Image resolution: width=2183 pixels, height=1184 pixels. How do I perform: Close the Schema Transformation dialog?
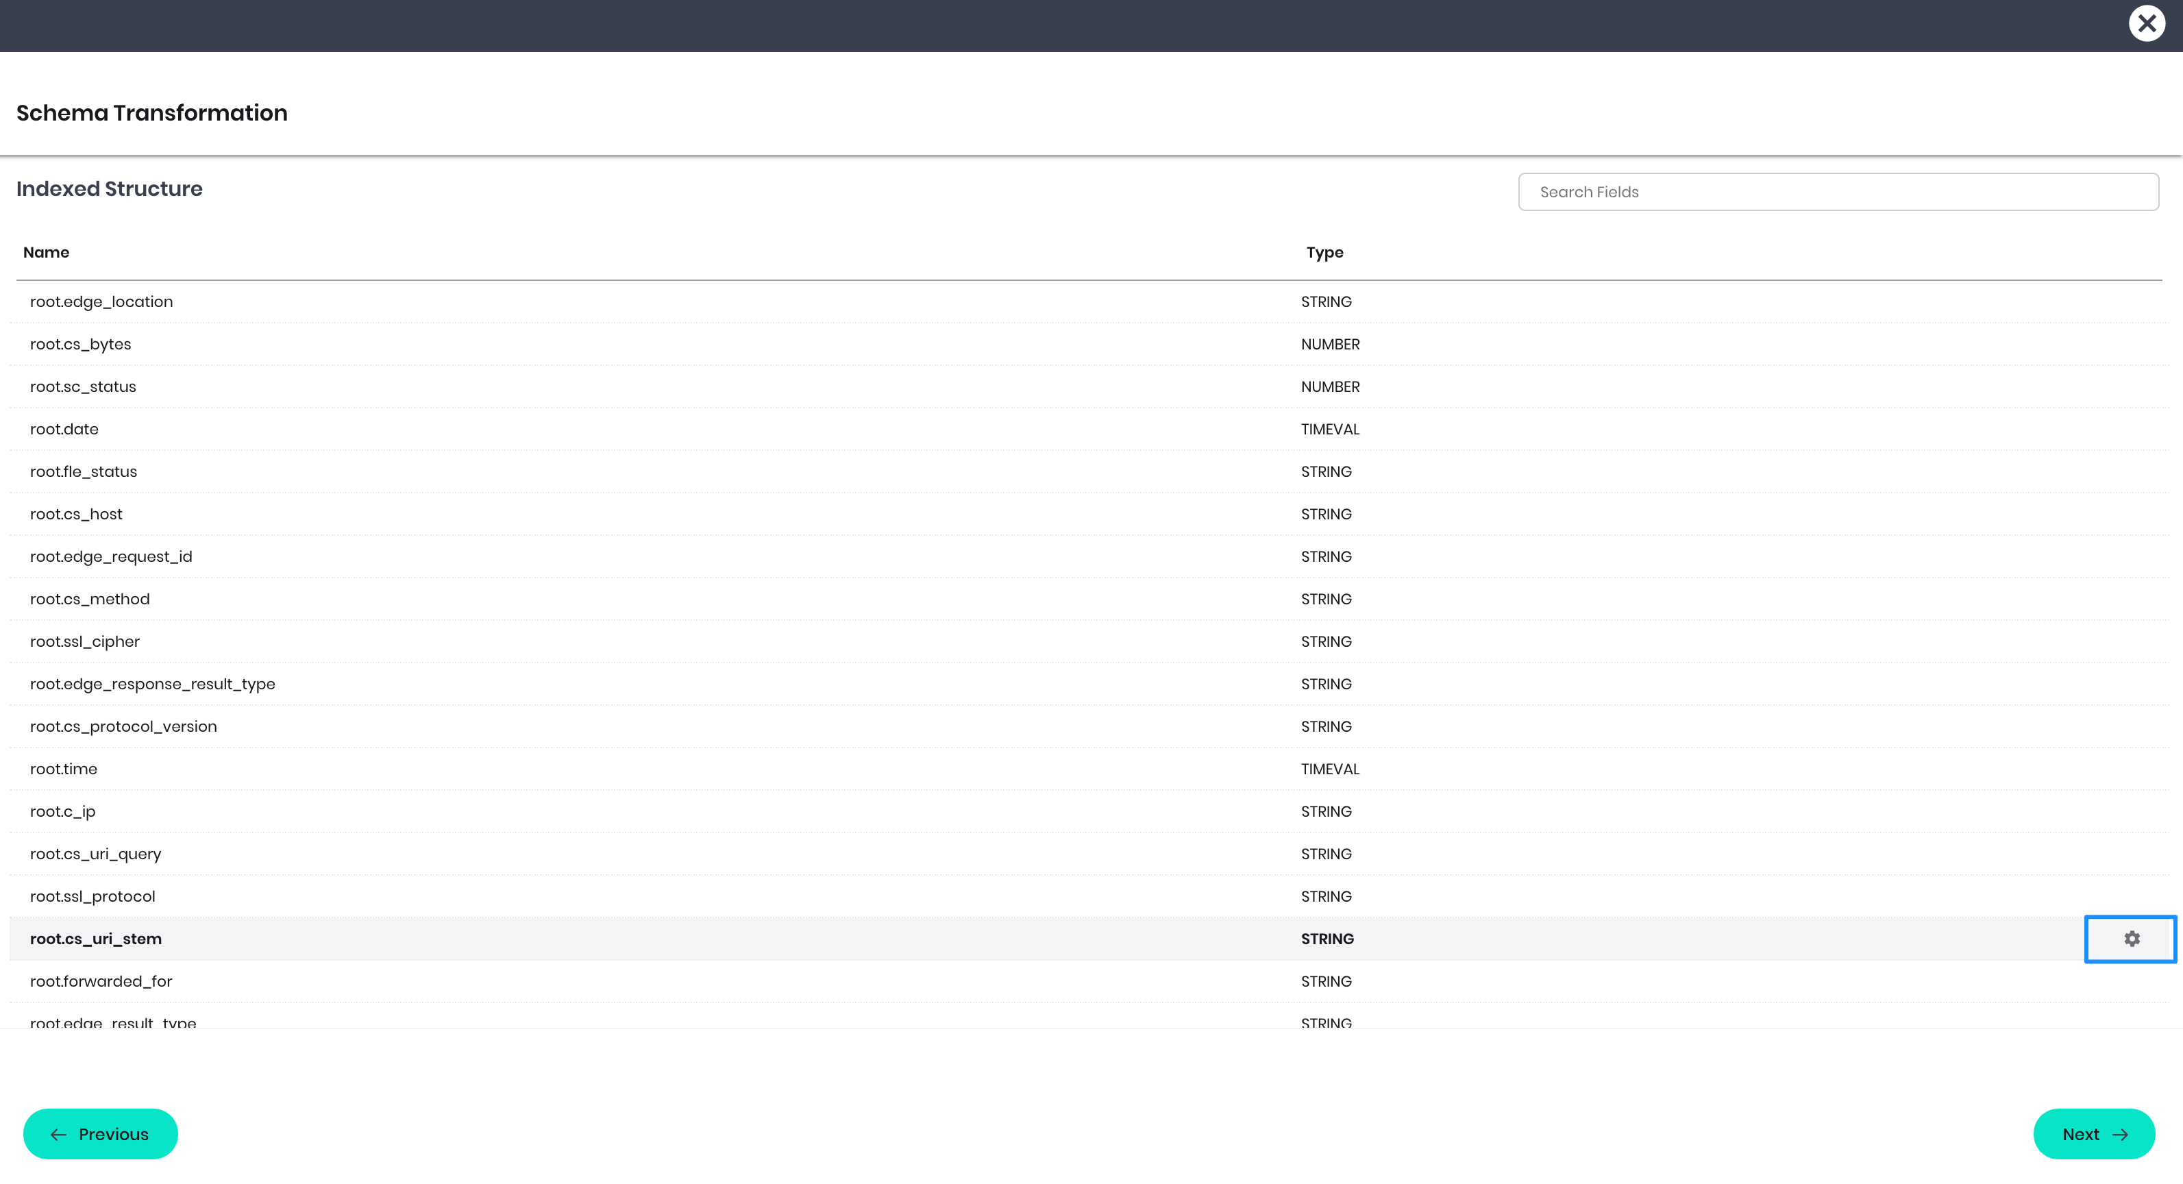(2146, 24)
